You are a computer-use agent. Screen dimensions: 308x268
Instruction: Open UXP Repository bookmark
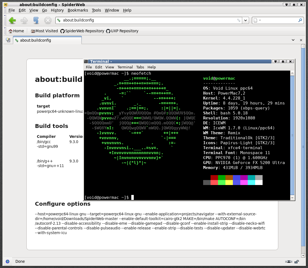pyautogui.click(x=122, y=31)
